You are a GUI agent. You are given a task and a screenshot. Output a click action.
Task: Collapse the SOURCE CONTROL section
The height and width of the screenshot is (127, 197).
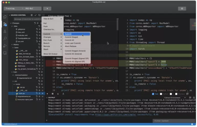click(9, 15)
